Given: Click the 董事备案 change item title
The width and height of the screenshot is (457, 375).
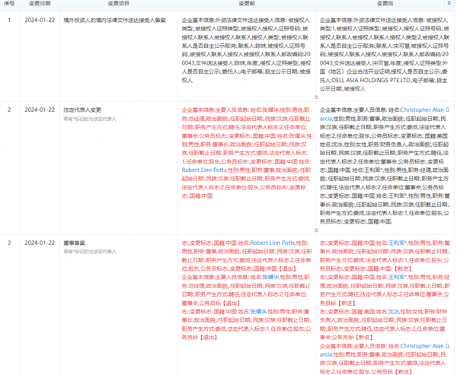Looking at the screenshot, I should (75, 243).
